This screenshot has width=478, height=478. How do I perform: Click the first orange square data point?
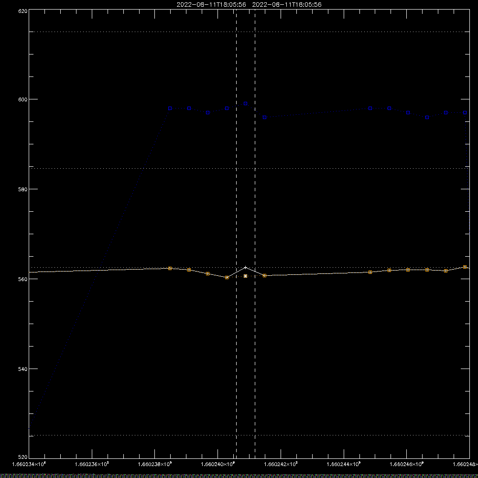(x=170, y=268)
